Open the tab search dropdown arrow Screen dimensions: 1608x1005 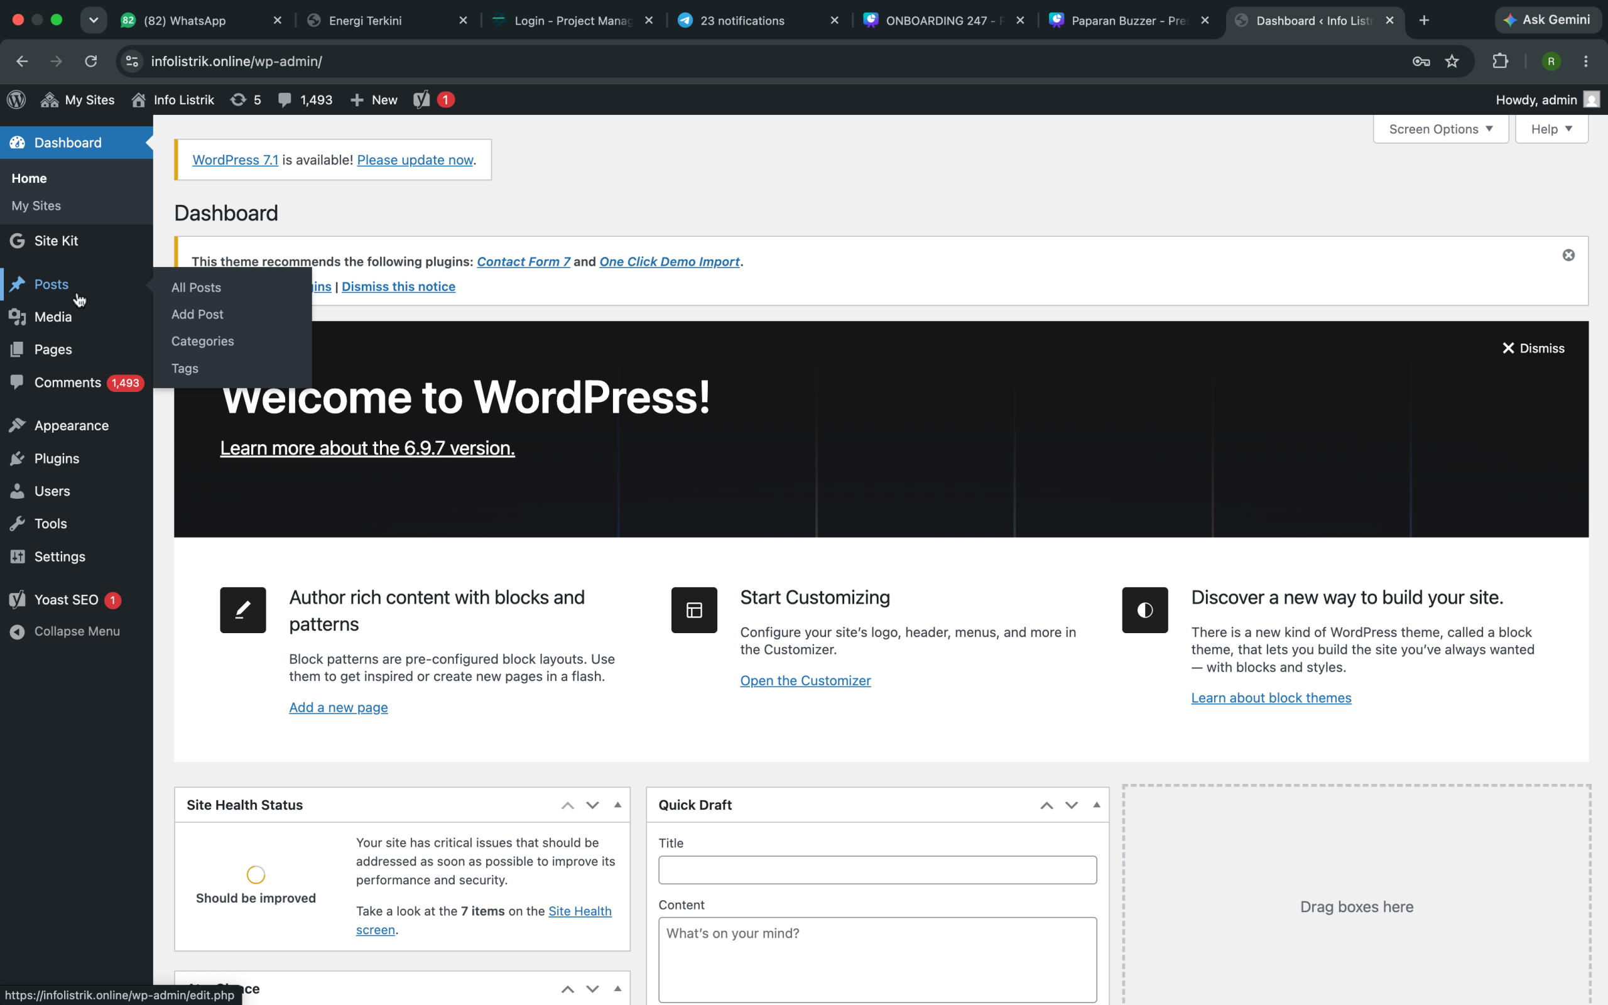94,20
